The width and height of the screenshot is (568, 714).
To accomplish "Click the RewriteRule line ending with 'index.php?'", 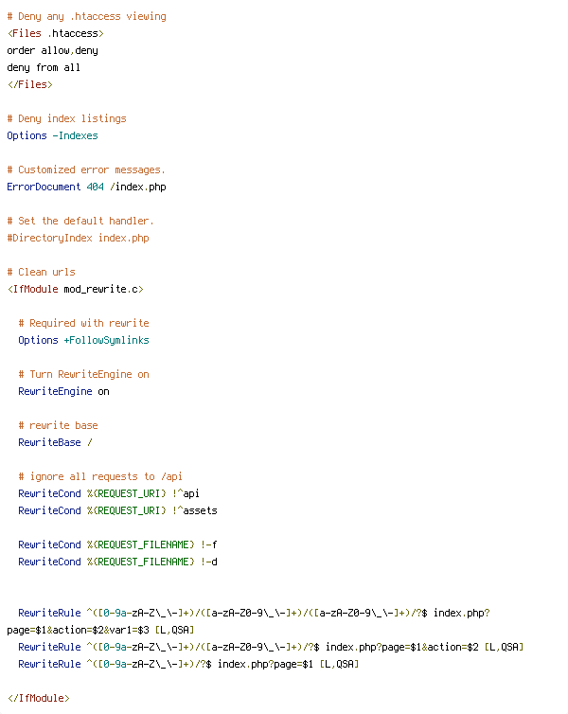I will click(x=254, y=614).
